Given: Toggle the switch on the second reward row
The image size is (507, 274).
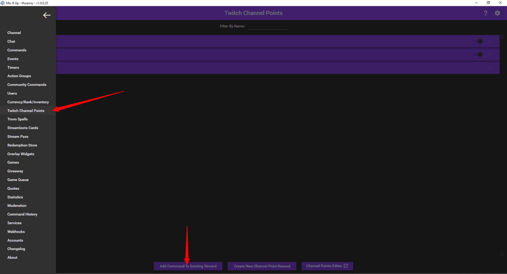Looking at the screenshot, I should pos(479,55).
